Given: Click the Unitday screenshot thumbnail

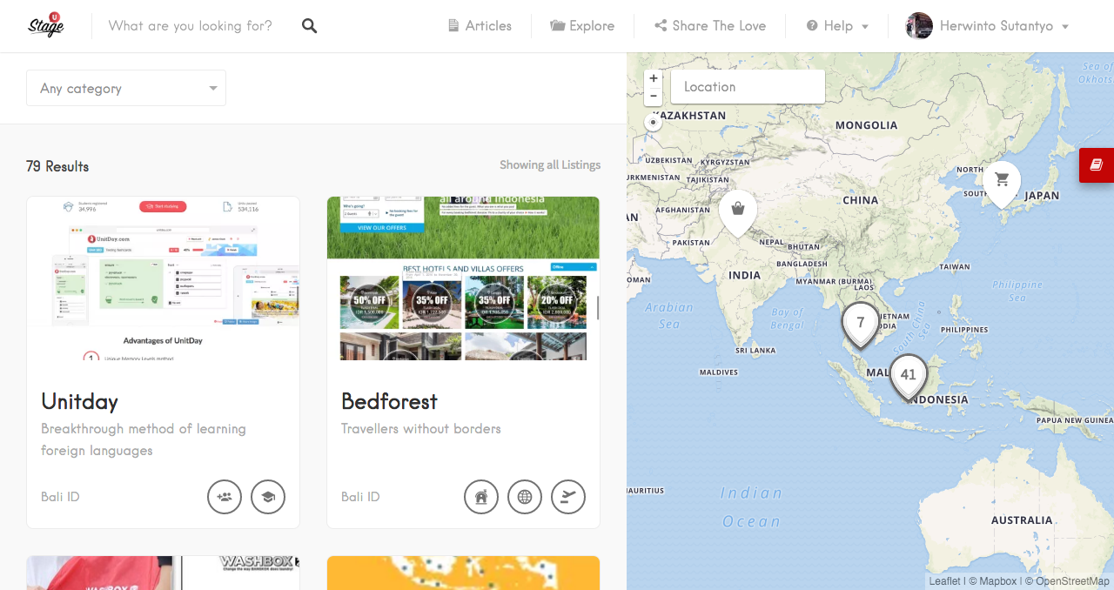Looking at the screenshot, I should tap(163, 278).
